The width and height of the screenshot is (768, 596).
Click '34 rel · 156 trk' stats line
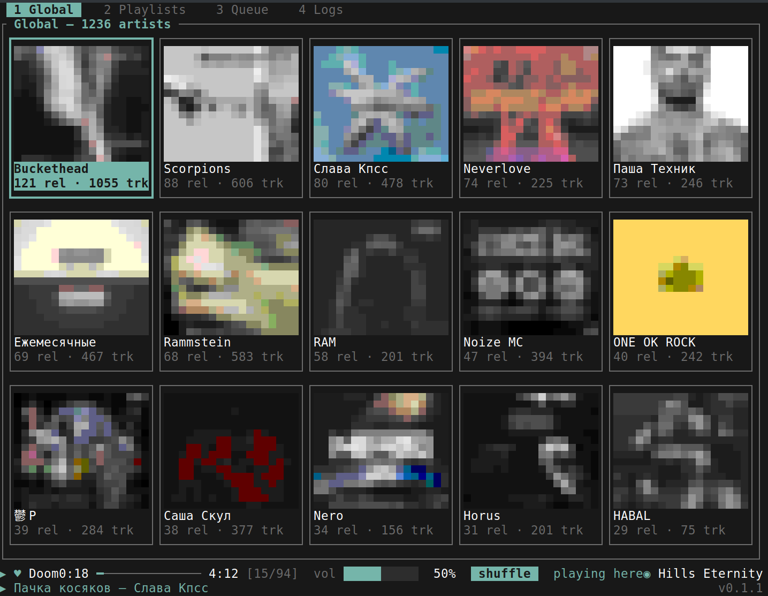pos(374,530)
